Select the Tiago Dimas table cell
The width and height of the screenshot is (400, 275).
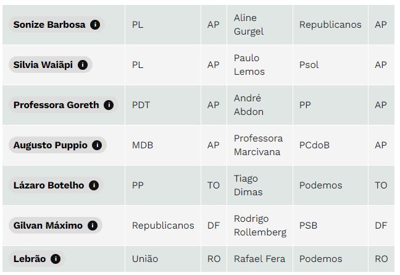click(260, 185)
